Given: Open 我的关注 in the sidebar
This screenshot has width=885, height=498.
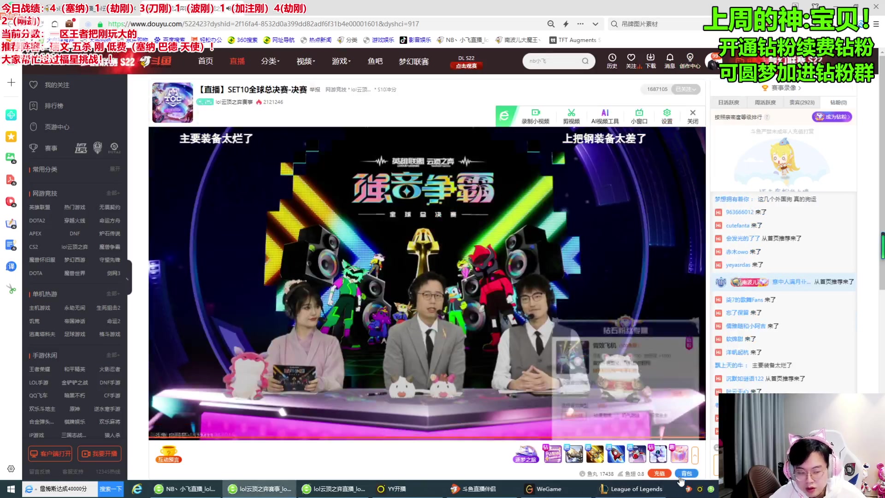Looking at the screenshot, I should click(57, 85).
